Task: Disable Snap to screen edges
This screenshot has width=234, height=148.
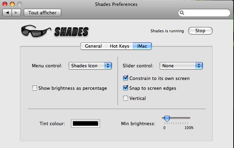Action: 126,88
